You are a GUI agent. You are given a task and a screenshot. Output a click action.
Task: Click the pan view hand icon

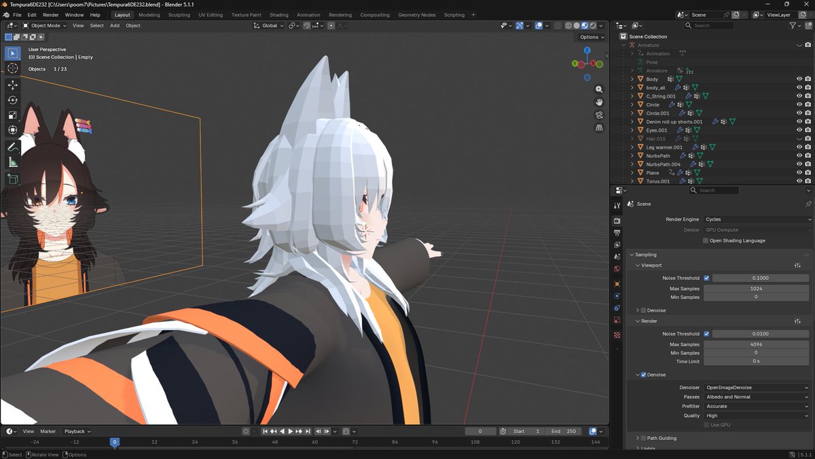coord(599,102)
